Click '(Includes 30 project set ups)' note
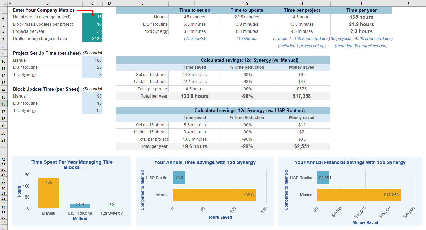 361,46
